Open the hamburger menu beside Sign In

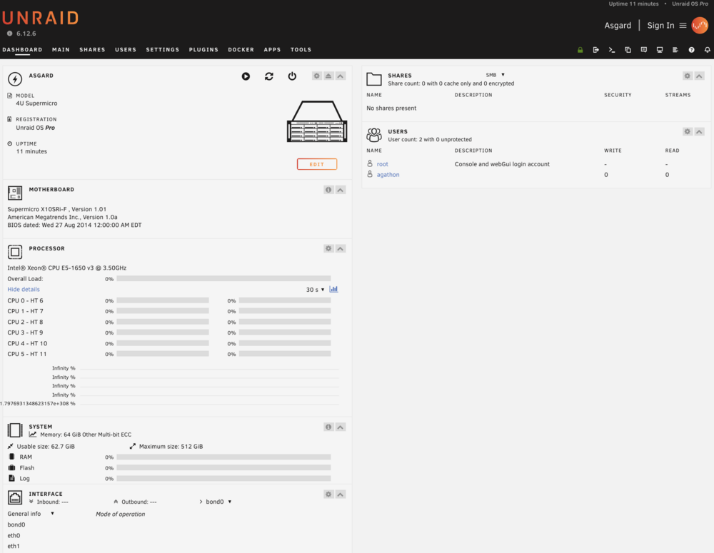pos(683,26)
